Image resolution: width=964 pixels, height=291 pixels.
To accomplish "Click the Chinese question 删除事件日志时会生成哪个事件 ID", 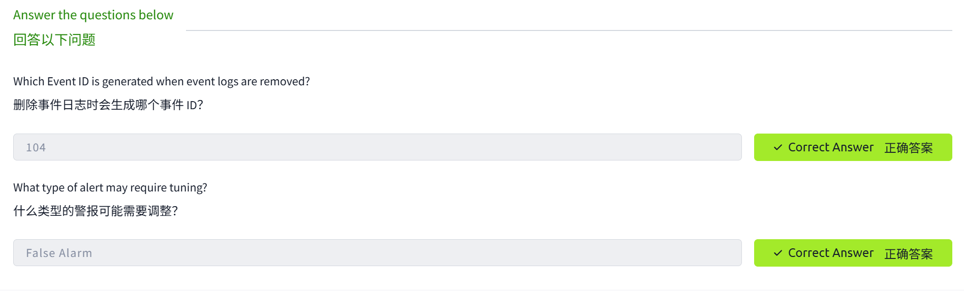I will [x=108, y=105].
